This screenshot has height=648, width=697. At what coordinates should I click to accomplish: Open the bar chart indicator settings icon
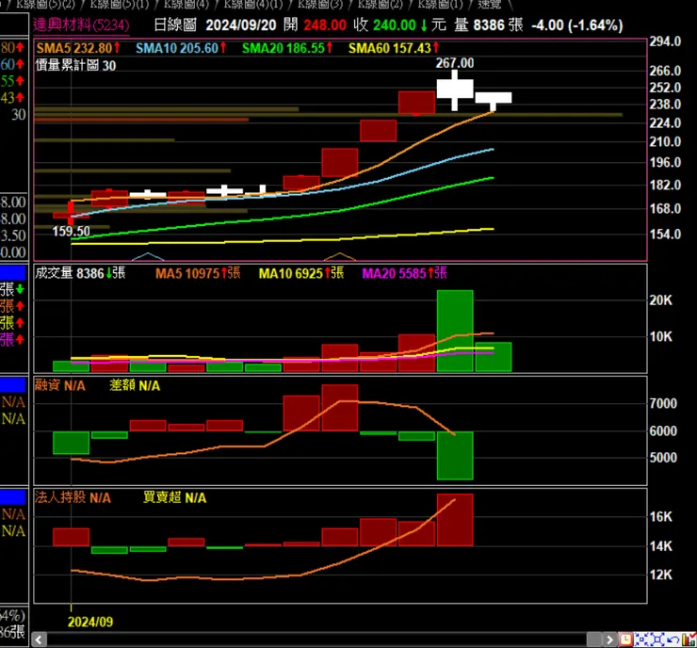689,640
